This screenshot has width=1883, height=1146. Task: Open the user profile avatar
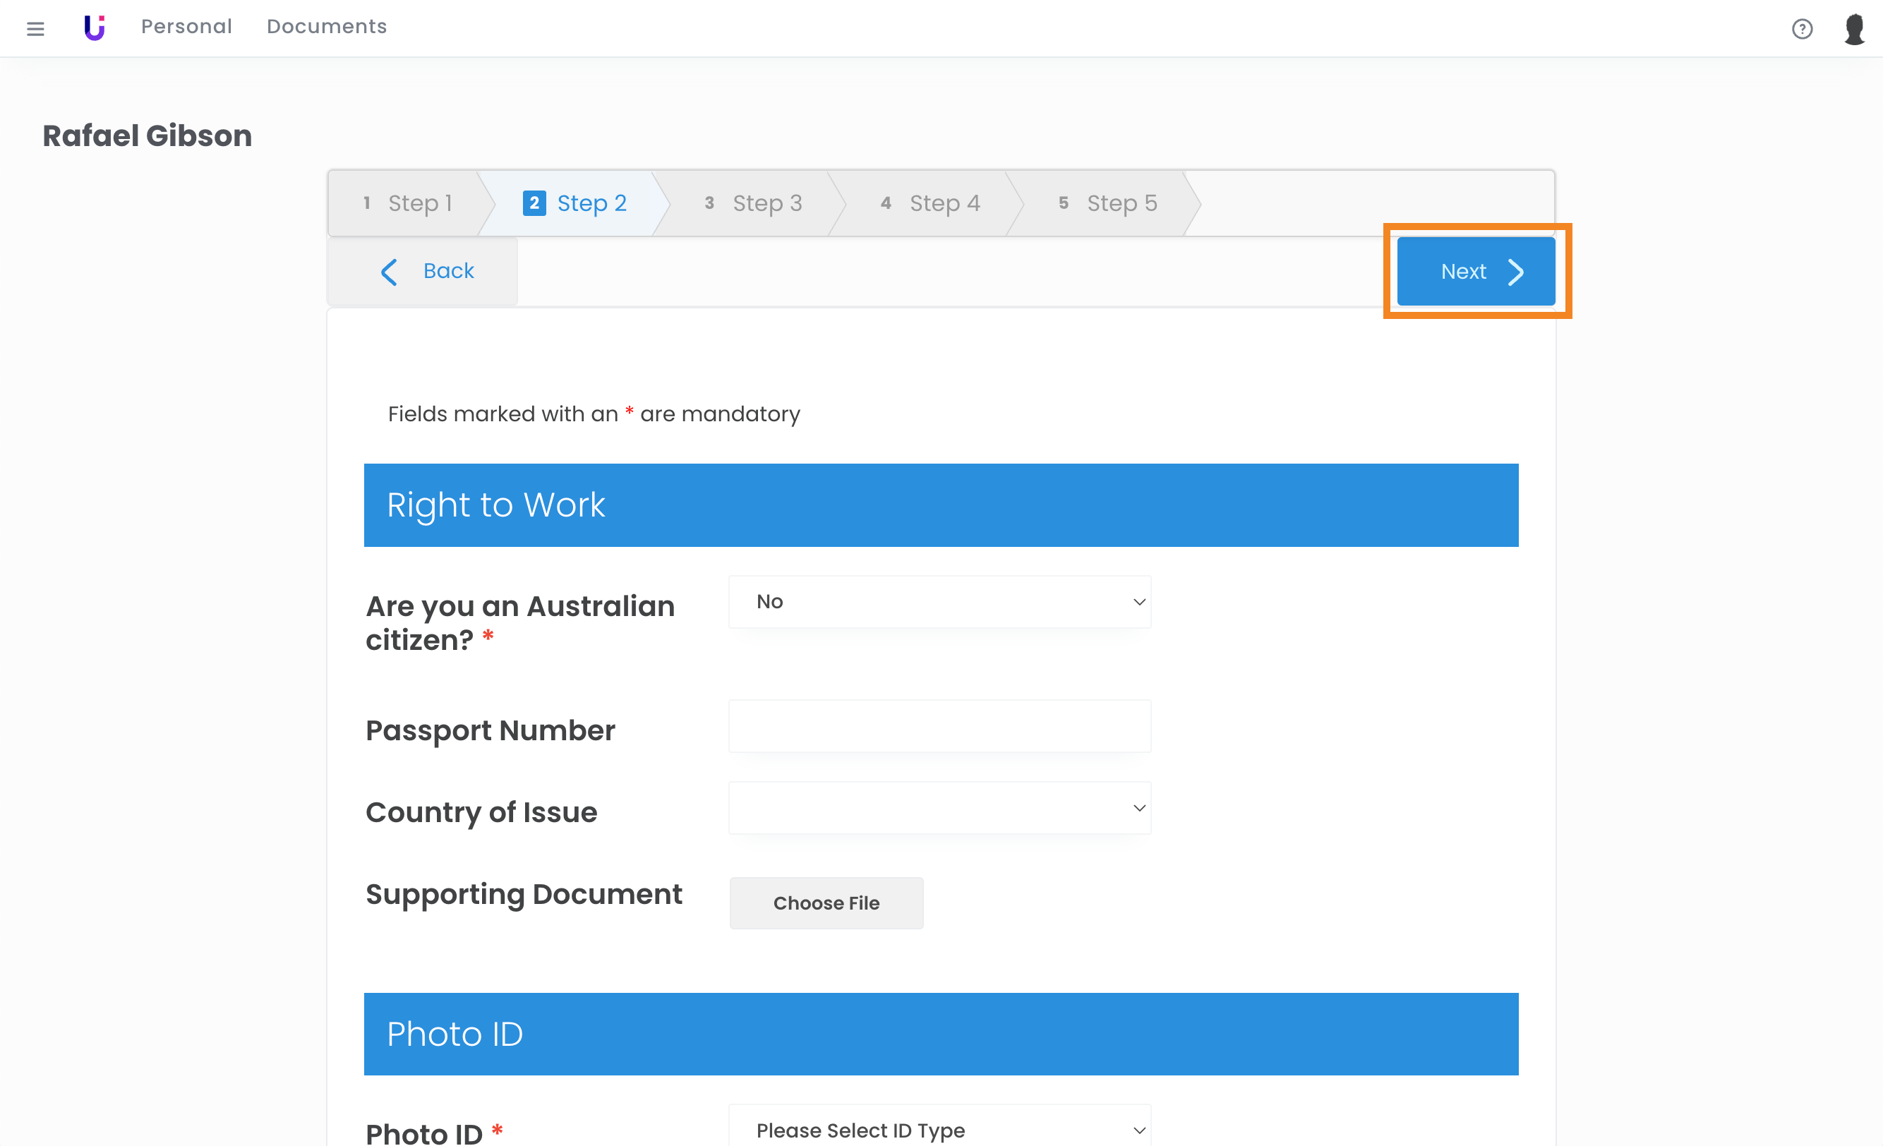coord(1855,29)
